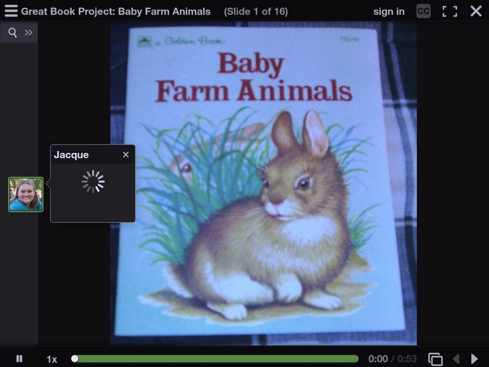This screenshot has width=489, height=367.
Task: Select Jacque's avatar thumbnail
Action: pos(26,195)
